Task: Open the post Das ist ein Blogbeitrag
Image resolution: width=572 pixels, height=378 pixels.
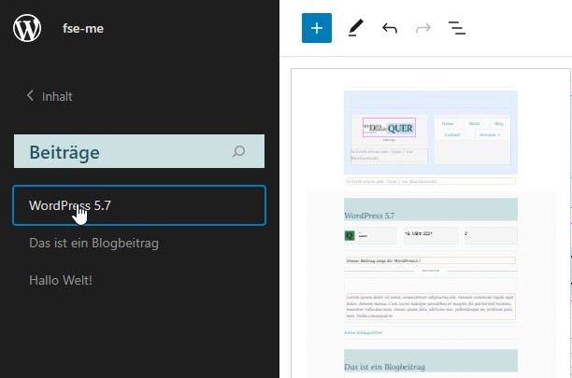Action: coord(93,243)
